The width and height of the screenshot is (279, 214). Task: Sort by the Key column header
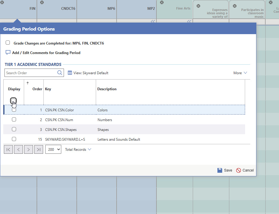click(x=48, y=89)
